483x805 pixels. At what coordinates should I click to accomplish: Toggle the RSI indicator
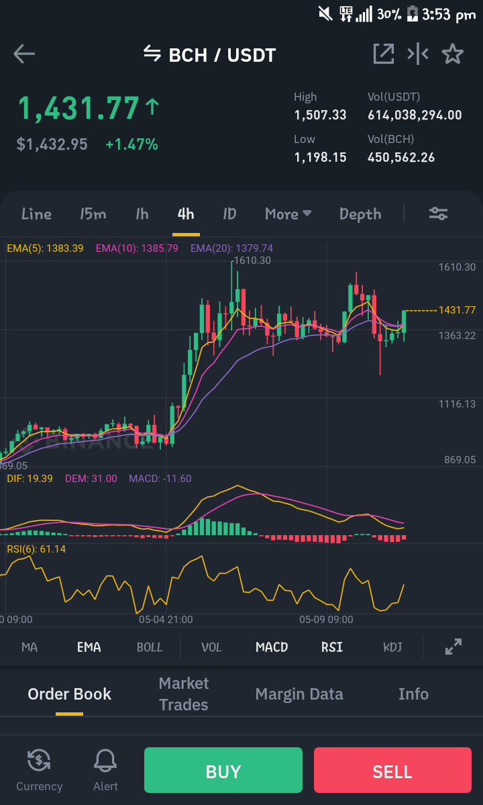332,647
